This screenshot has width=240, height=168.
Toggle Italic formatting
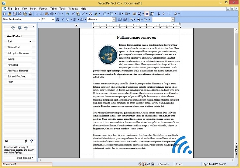pos(62,20)
